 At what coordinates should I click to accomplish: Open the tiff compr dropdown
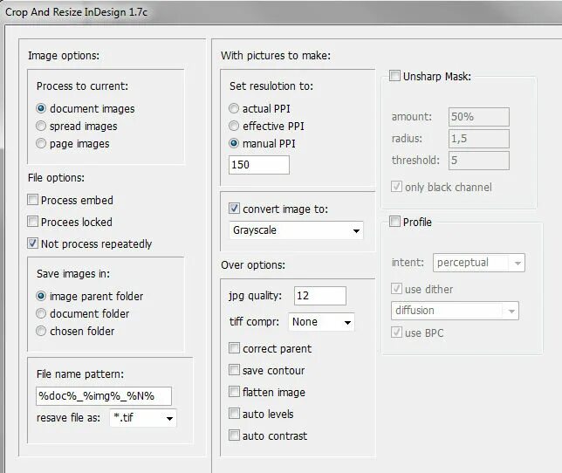(322, 322)
